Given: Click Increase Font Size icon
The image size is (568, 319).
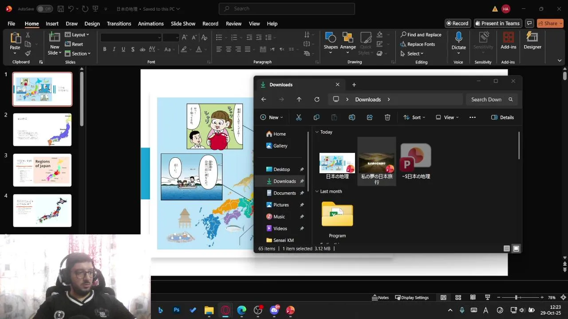Looking at the screenshot, I should coord(185,38).
